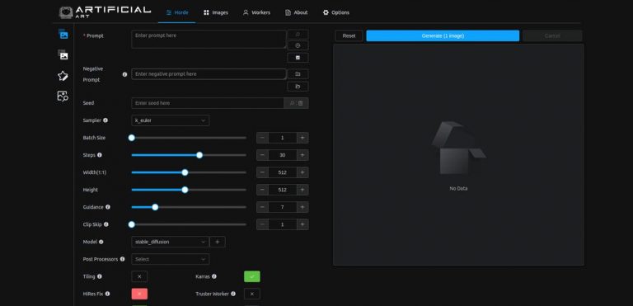Click info icon next to Model
633x306 pixels.
click(101, 242)
